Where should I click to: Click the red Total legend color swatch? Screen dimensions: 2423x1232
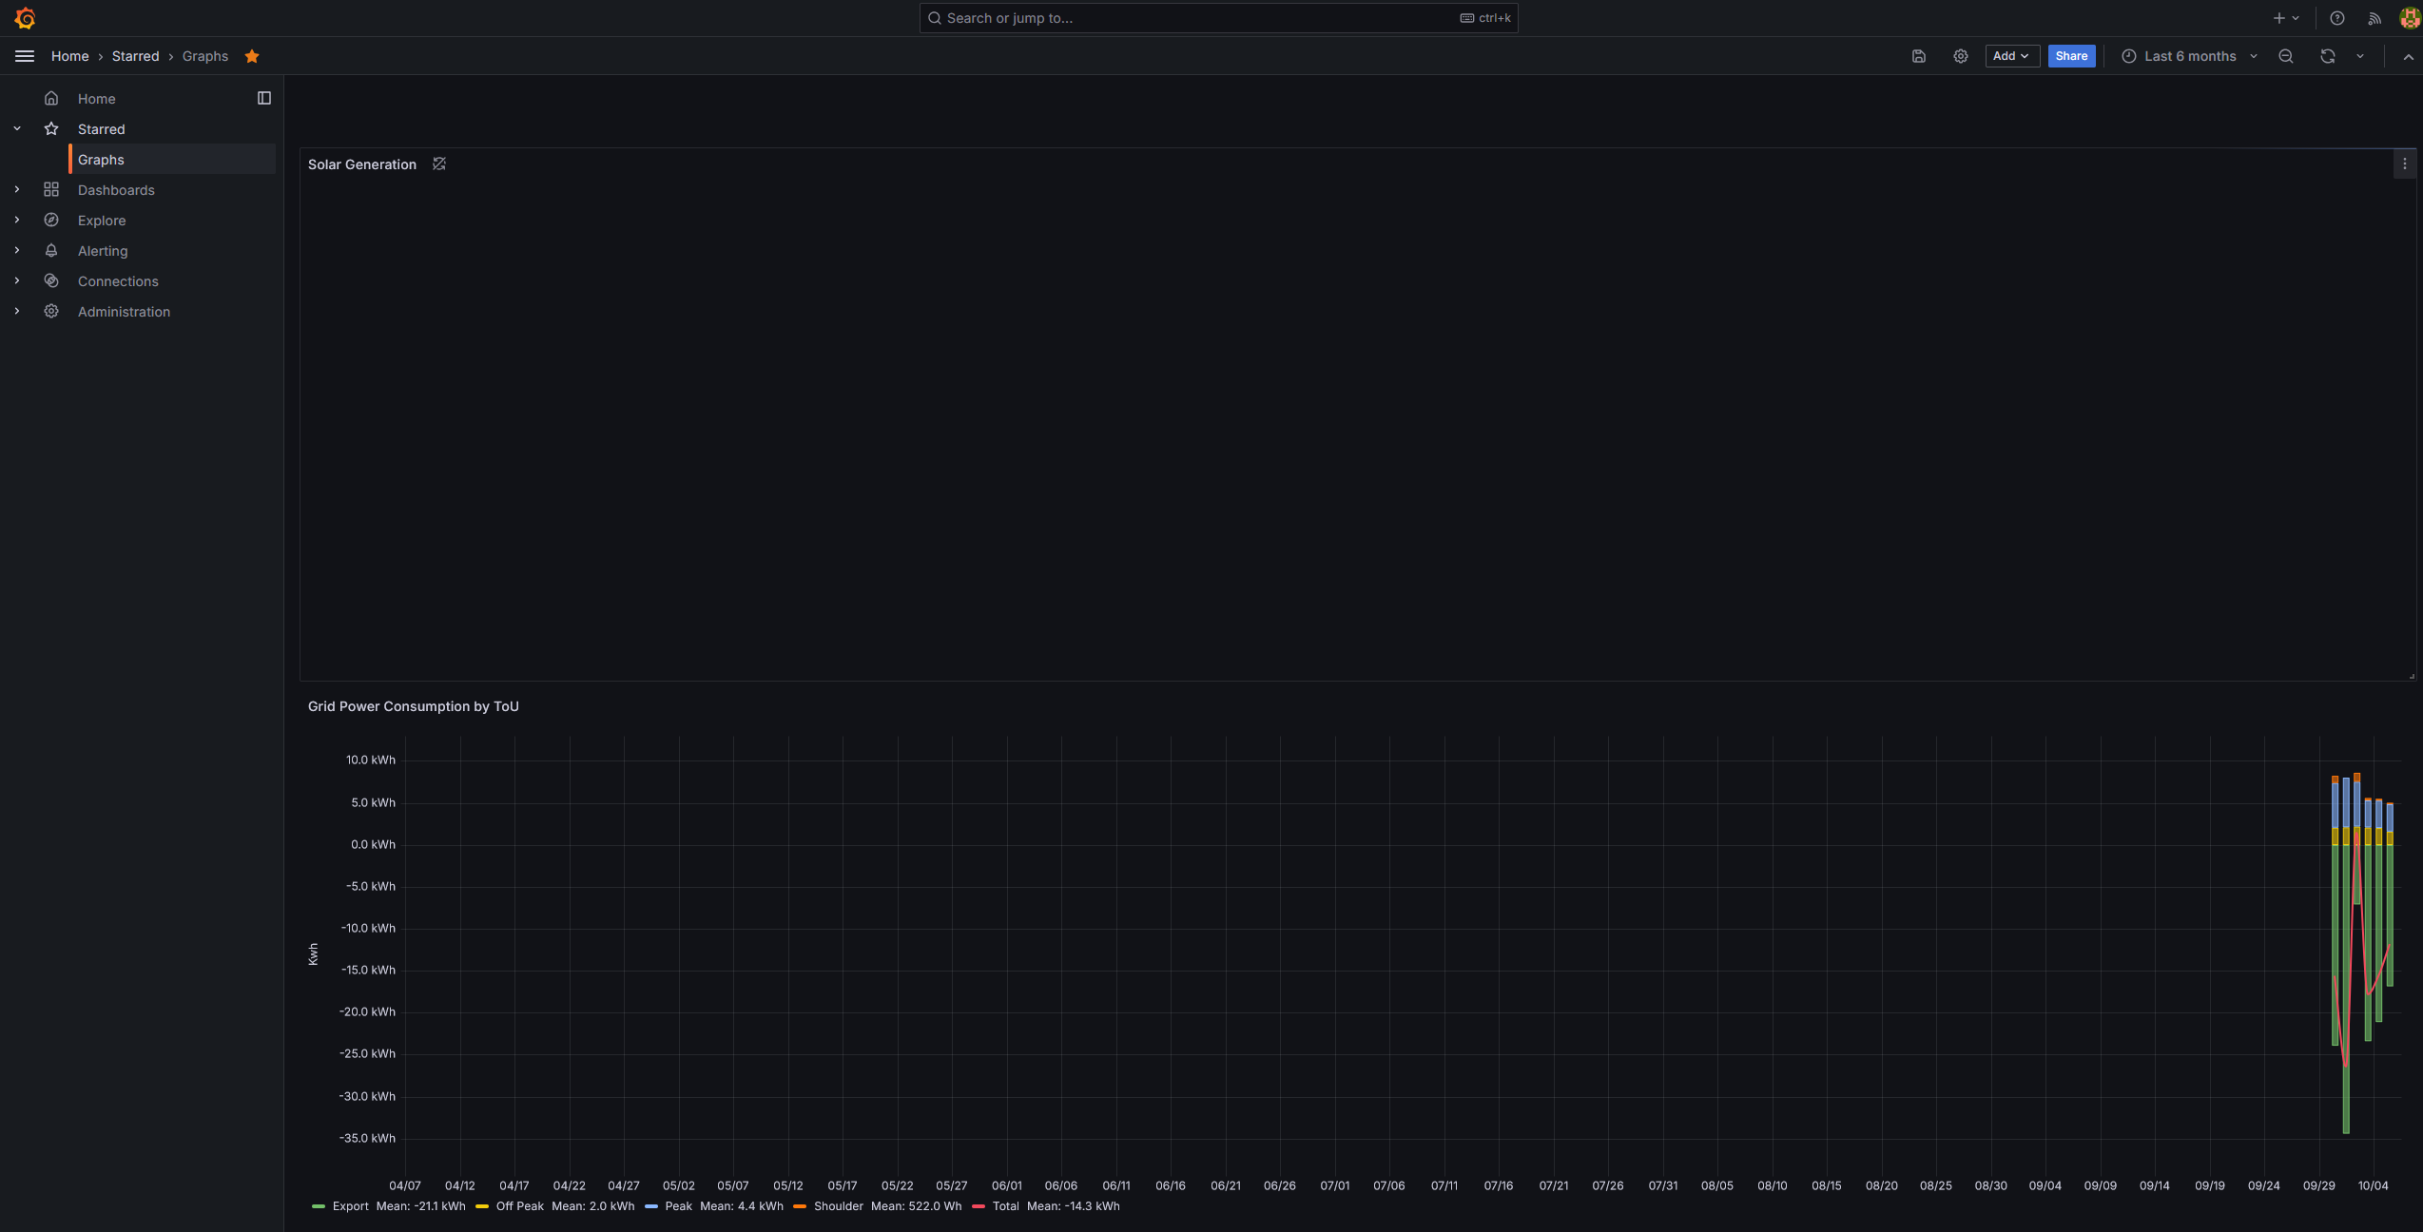(x=979, y=1206)
